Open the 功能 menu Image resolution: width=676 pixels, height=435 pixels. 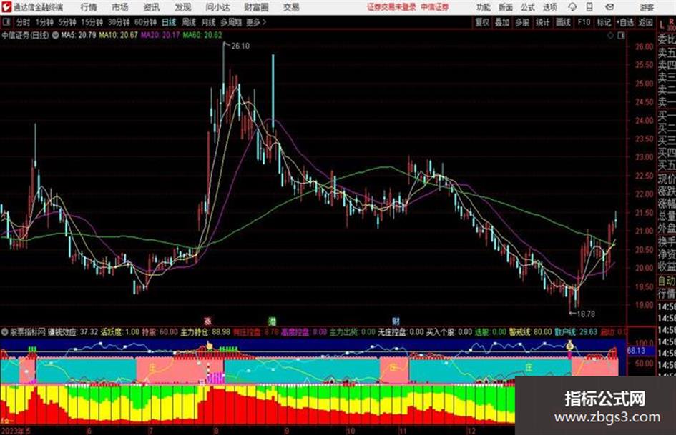point(484,7)
